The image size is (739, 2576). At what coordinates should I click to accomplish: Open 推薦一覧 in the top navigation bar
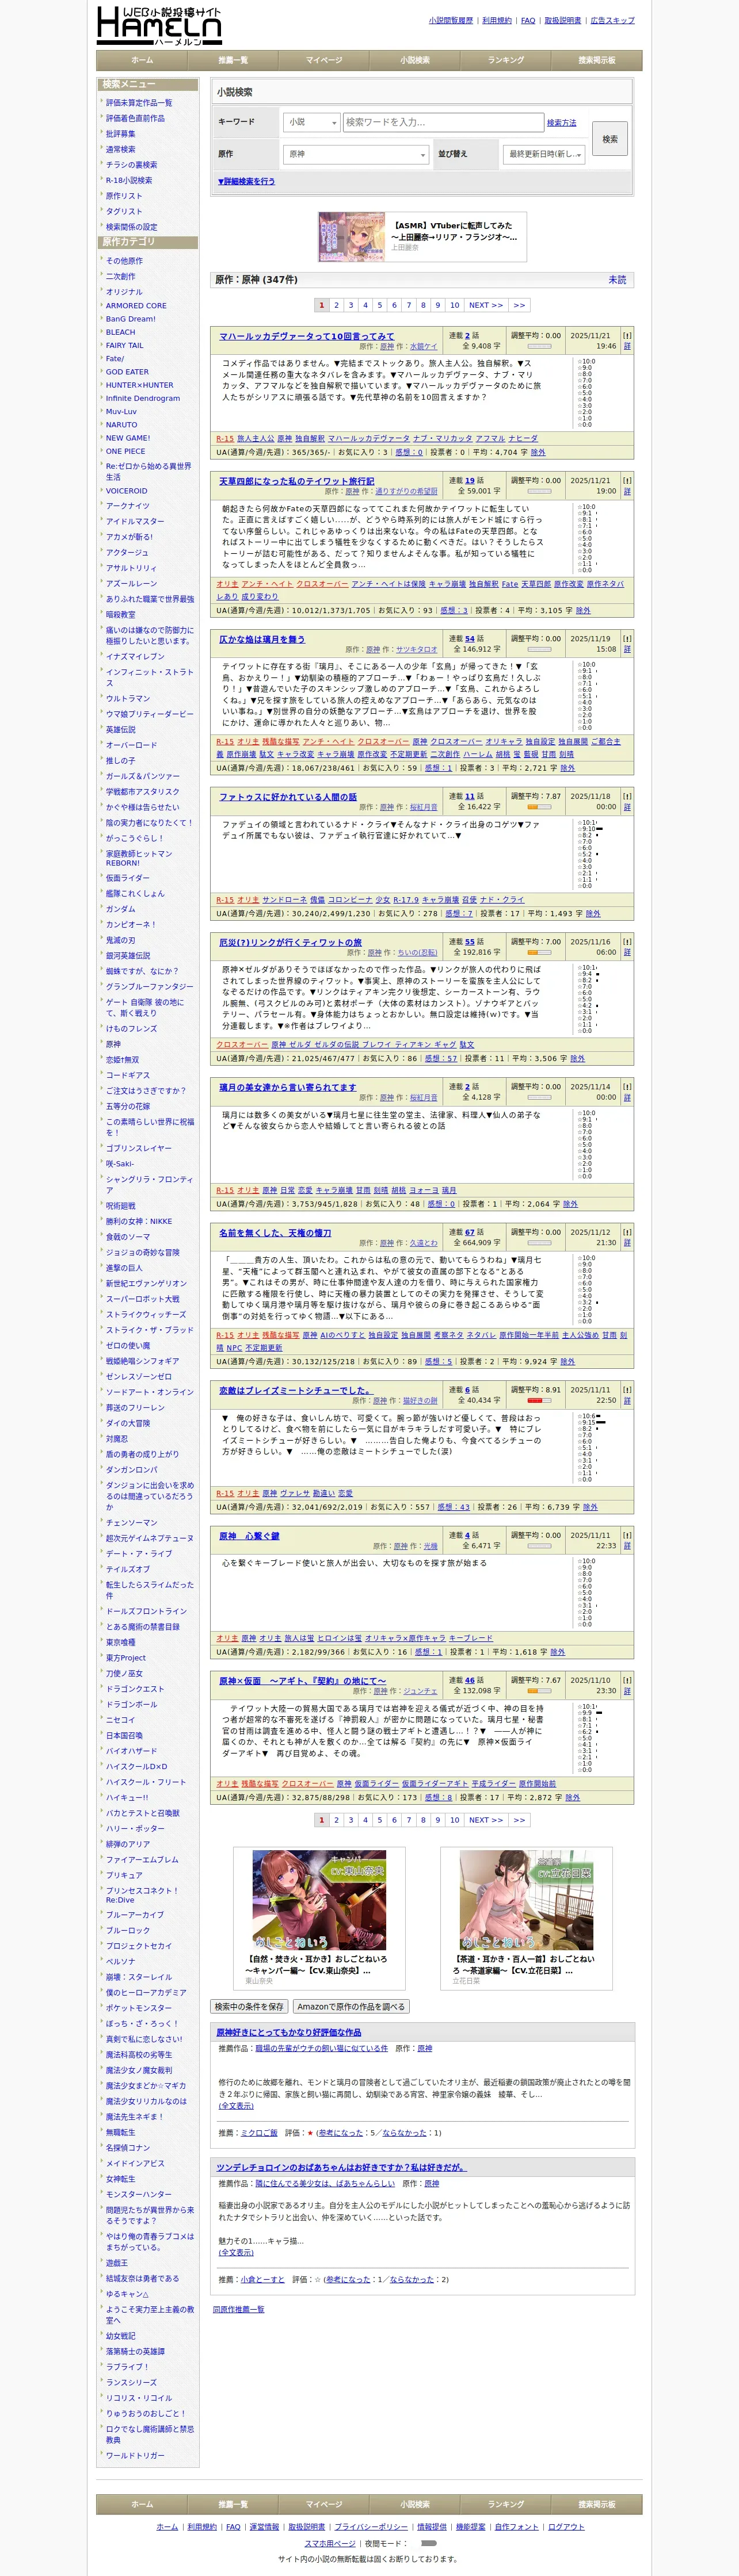pyautogui.click(x=233, y=60)
